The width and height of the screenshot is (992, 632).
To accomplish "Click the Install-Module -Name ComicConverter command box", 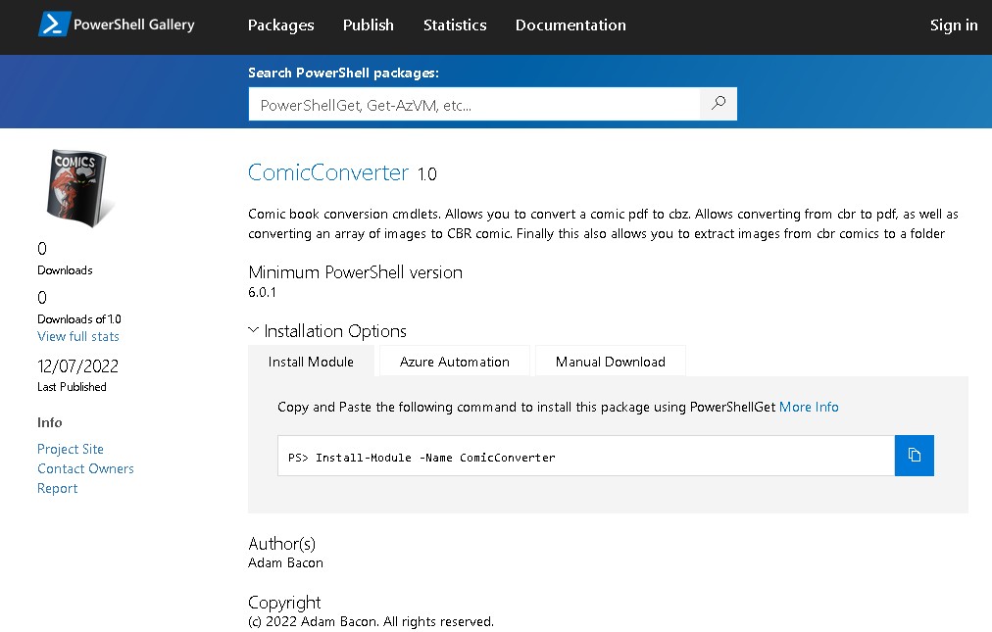I will point(586,456).
